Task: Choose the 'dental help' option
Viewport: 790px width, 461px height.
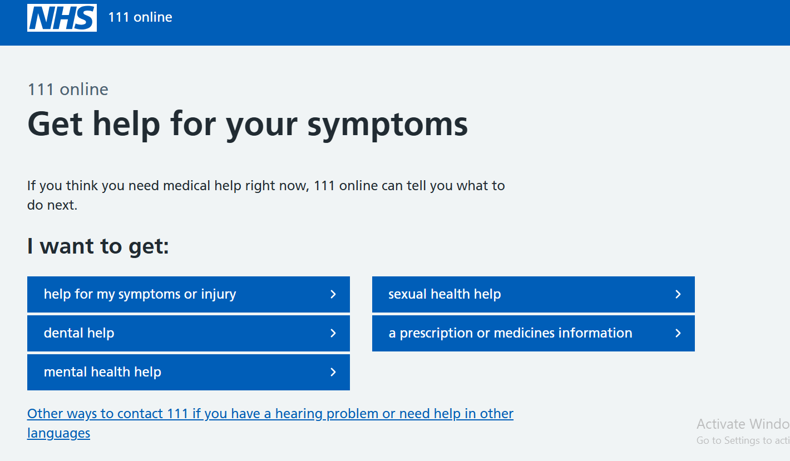Action: 79,333
